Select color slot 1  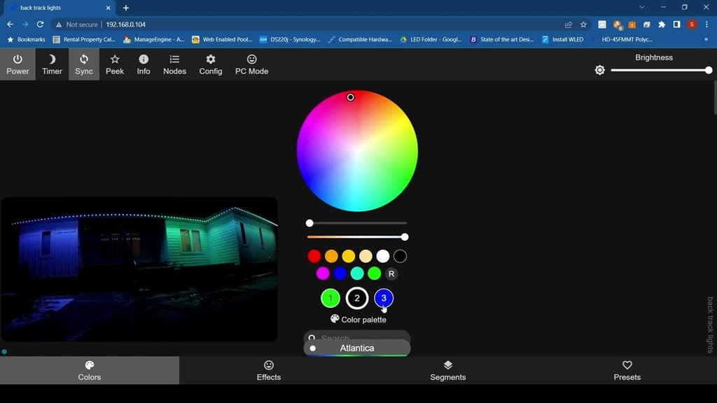coord(330,298)
